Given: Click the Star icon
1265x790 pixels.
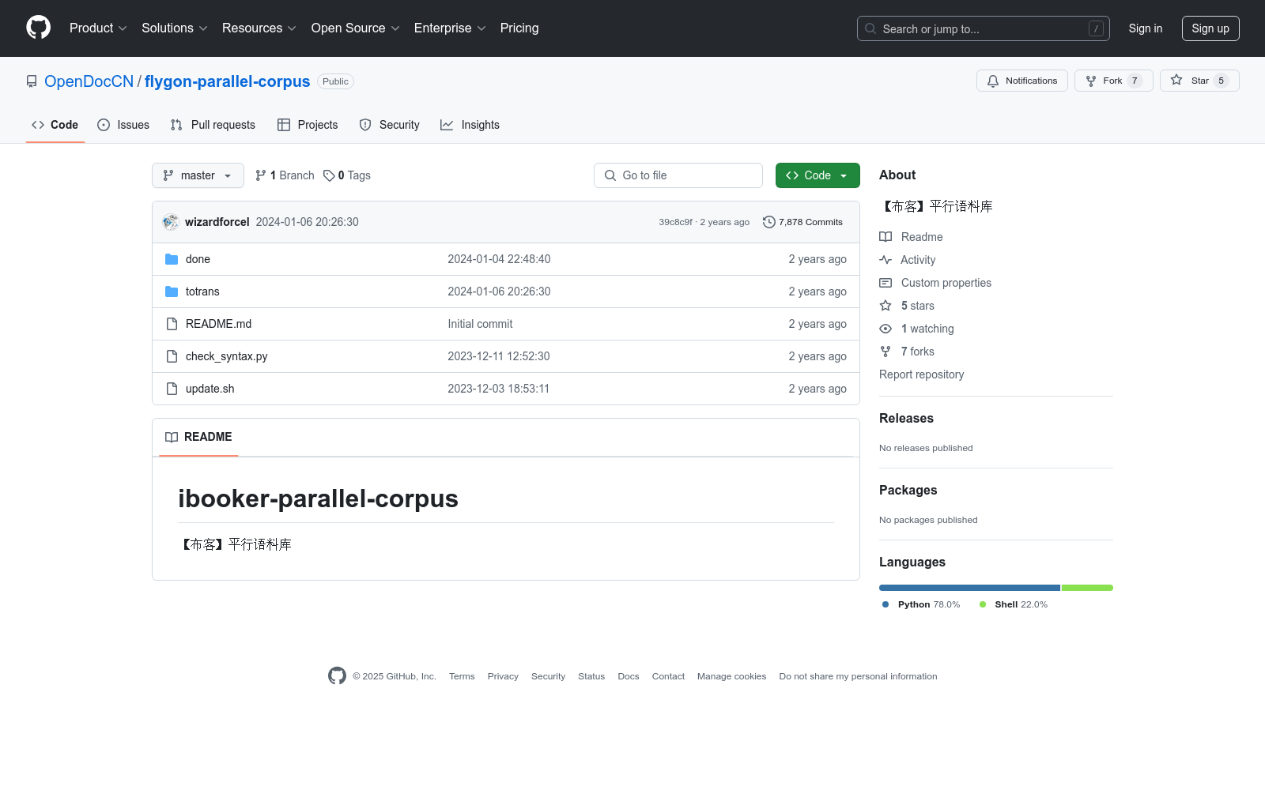Looking at the screenshot, I should pyautogui.click(x=1176, y=80).
